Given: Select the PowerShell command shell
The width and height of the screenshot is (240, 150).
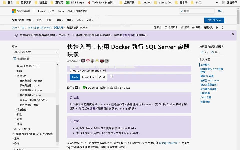Looking at the screenshot, I should click(x=88, y=77).
